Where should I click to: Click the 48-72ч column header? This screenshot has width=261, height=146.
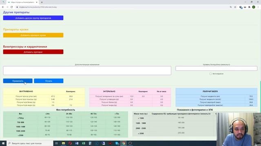coord(93,114)
